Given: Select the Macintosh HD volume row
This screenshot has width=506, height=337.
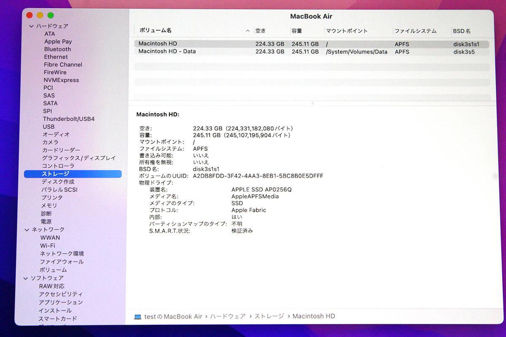Looking at the screenshot, I should [x=312, y=44].
